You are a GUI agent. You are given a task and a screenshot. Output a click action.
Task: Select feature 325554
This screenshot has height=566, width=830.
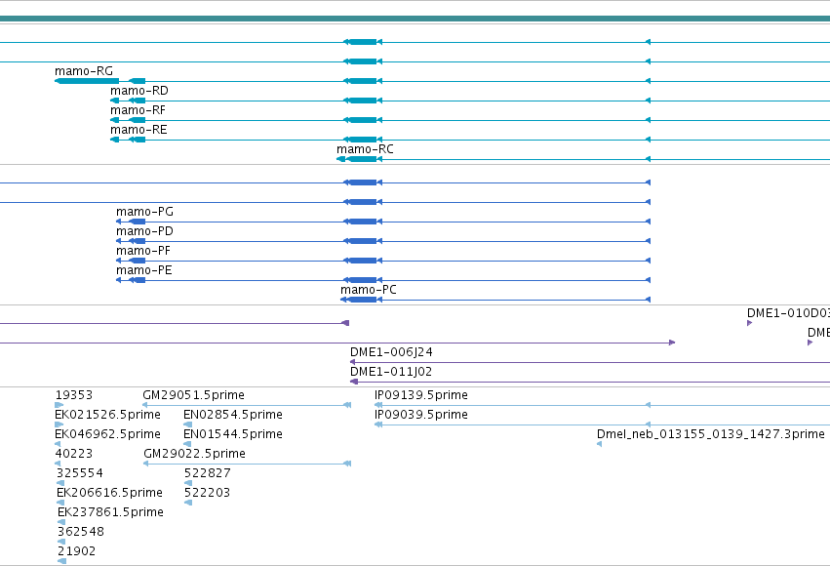[x=79, y=473]
